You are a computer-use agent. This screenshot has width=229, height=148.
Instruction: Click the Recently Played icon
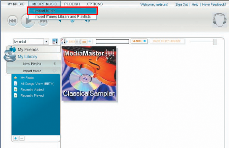click(x=16, y=95)
